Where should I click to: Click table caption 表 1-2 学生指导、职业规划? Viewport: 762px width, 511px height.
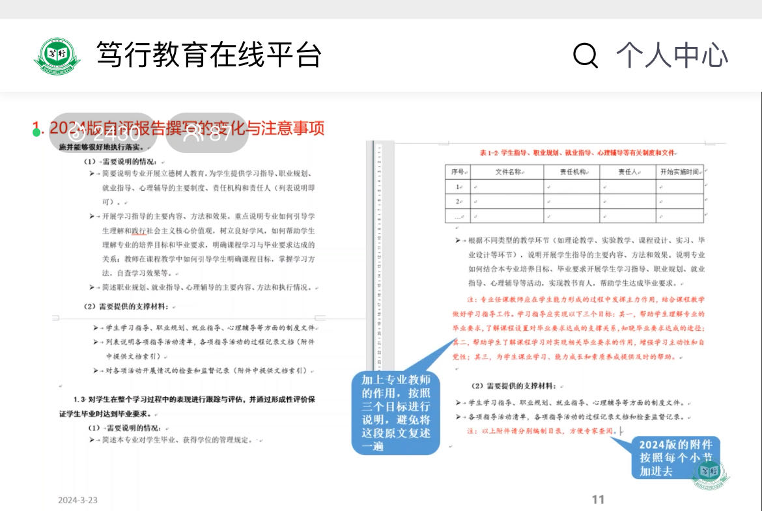click(578, 153)
